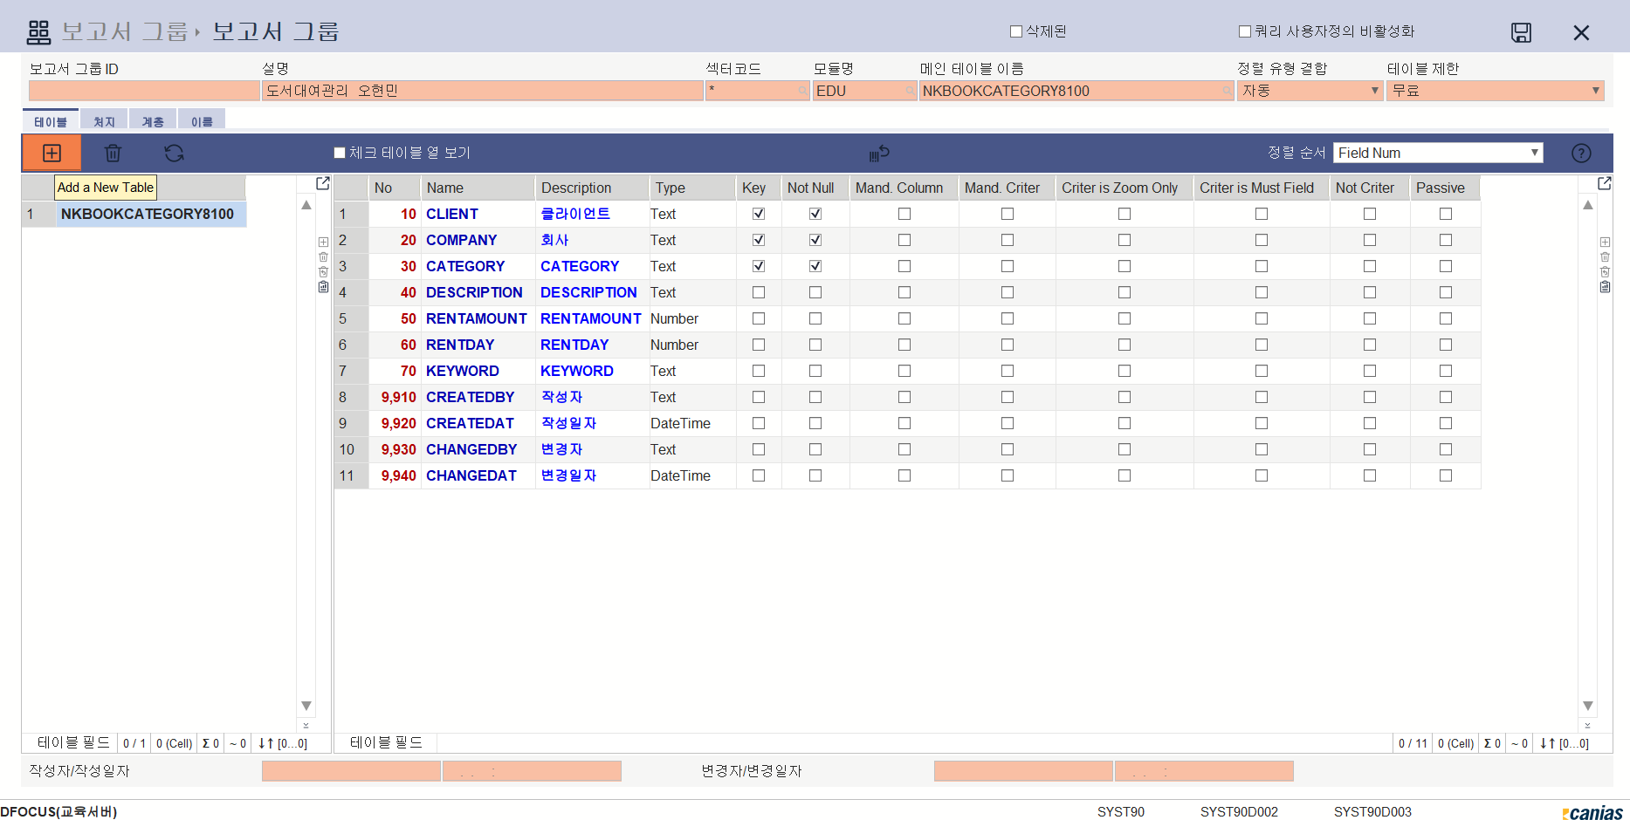Select NKBOOKCATEGORY8100 in table list
The image size is (1630, 820).
(x=151, y=214)
